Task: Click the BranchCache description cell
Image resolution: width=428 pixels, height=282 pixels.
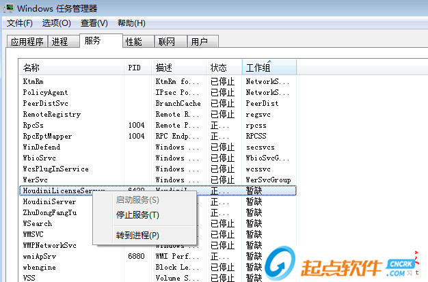Action: pyautogui.click(x=178, y=103)
